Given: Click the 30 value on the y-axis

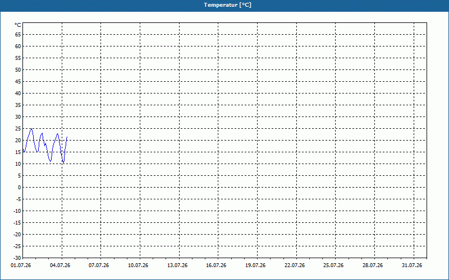Looking at the screenshot, I should click(18, 117).
